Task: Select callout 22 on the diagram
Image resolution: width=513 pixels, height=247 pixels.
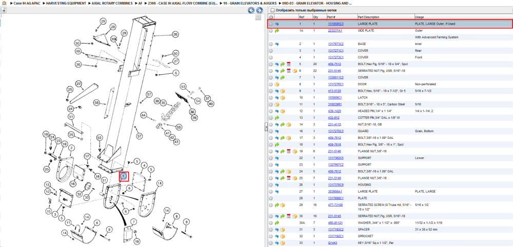Action: click(x=79, y=84)
